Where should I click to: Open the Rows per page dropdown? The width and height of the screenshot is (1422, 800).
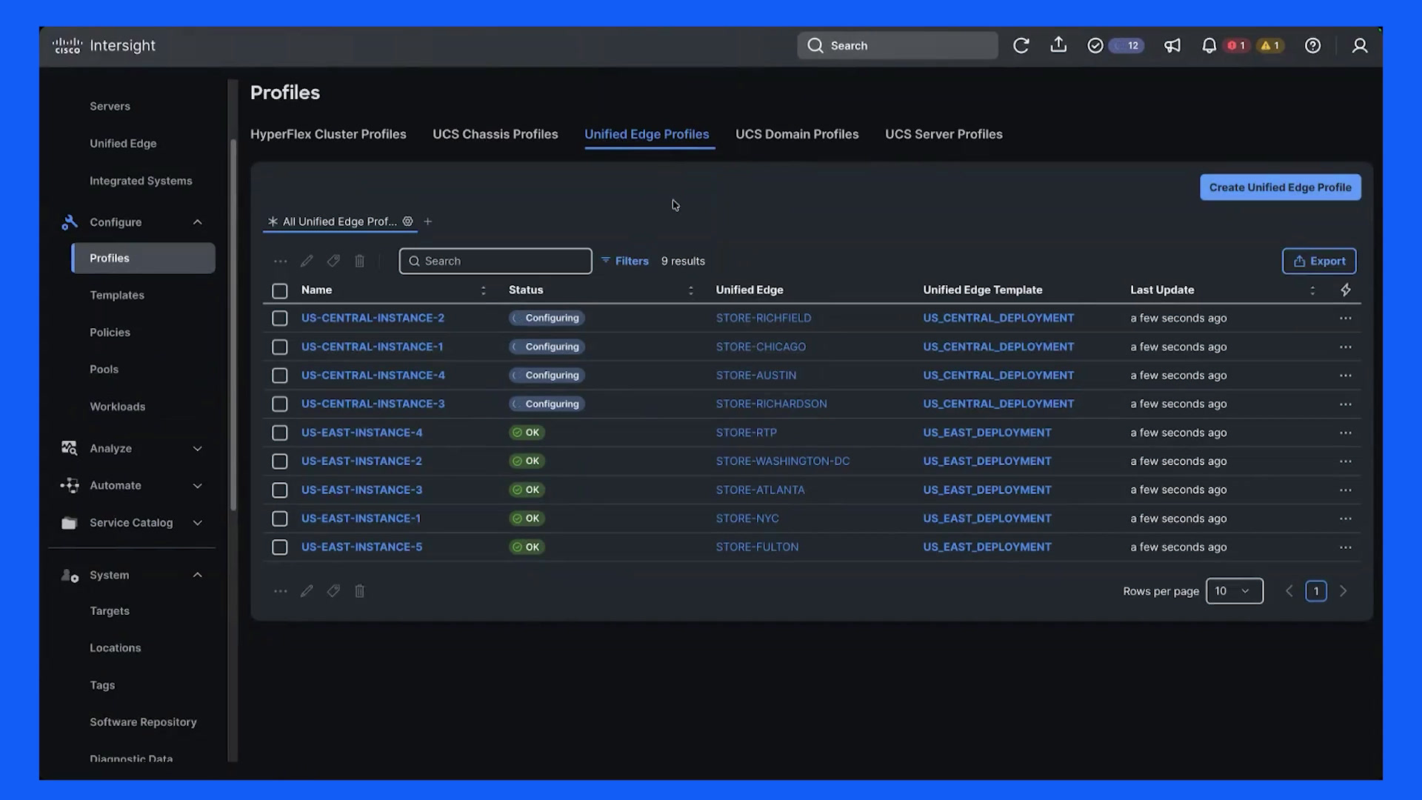pos(1234,591)
